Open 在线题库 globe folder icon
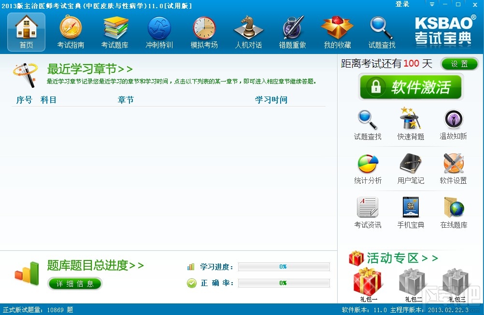Screen dimensions: 484x315 (x=454, y=213)
